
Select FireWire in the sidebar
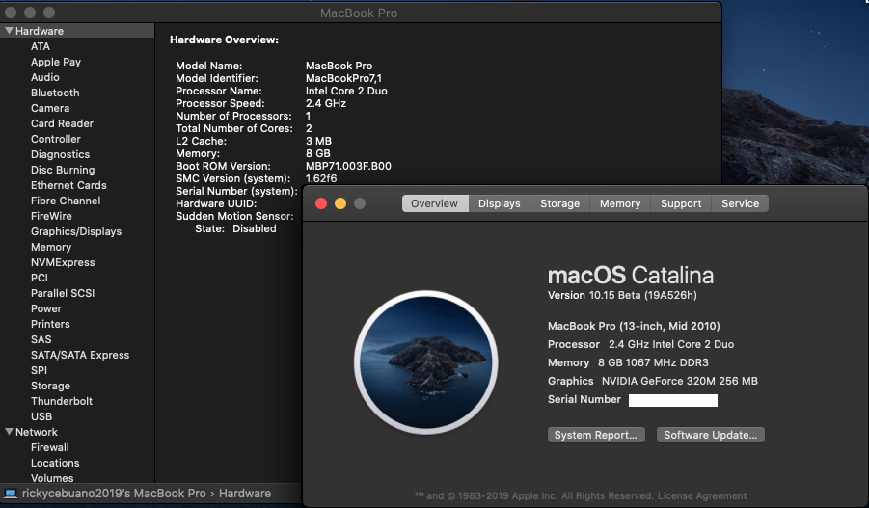(51, 216)
